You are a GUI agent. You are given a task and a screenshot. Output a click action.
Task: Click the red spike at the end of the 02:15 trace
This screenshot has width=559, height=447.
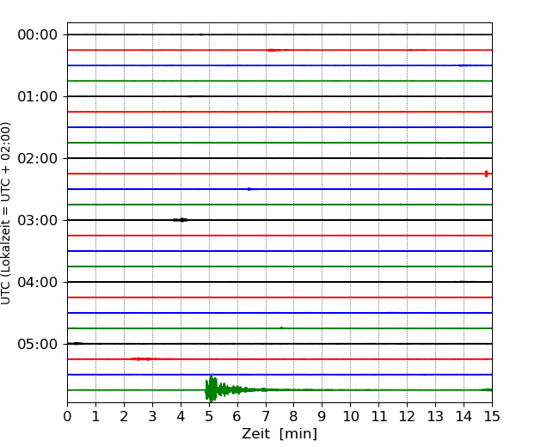(487, 174)
